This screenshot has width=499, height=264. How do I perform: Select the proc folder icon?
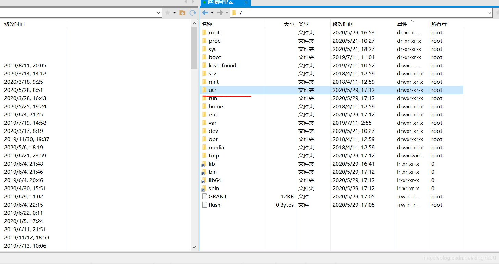tap(204, 41)
